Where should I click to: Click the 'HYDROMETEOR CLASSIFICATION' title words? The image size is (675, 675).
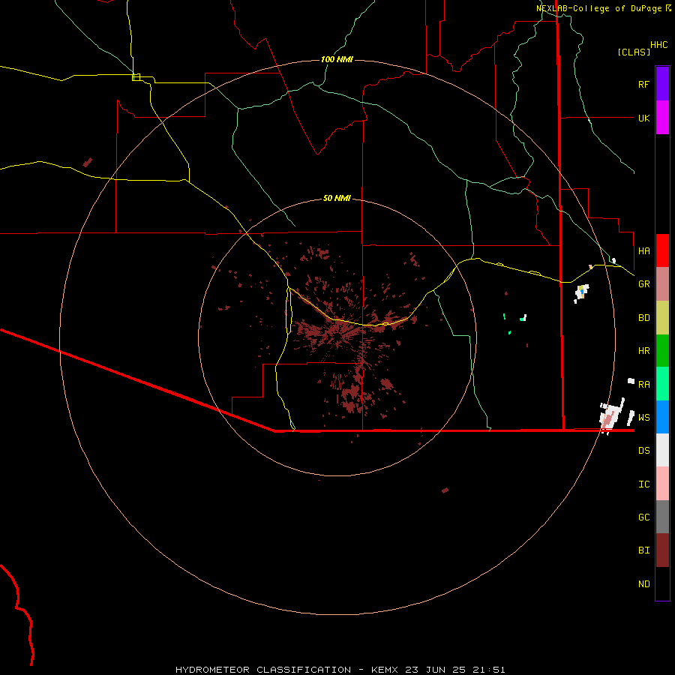(x=263, y=670)
